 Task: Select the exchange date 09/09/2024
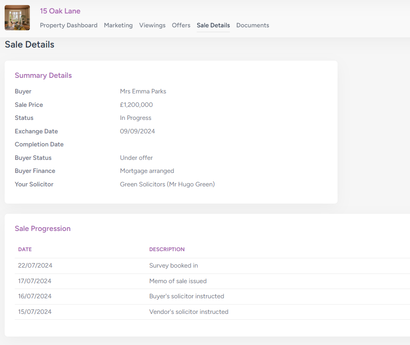point(138,131)
